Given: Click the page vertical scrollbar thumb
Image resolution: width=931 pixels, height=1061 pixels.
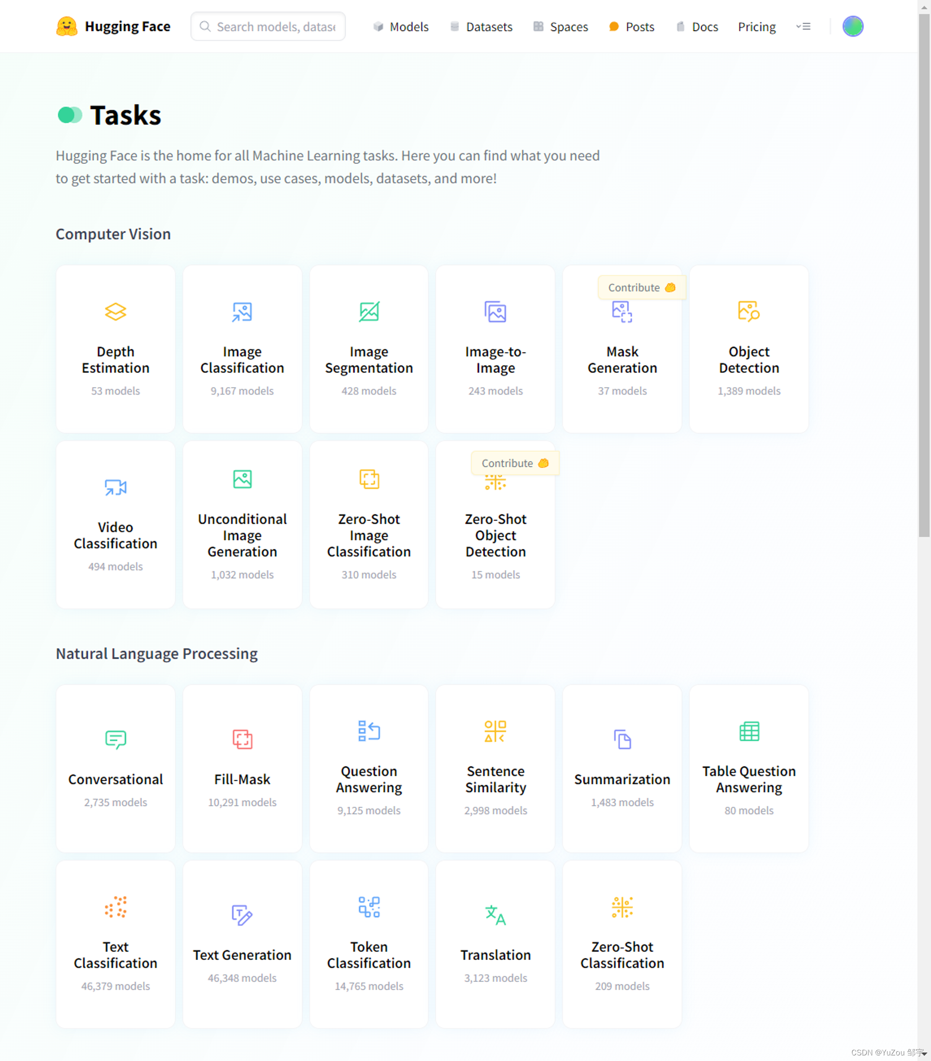Looking at the screenshot, I should 924,275.
